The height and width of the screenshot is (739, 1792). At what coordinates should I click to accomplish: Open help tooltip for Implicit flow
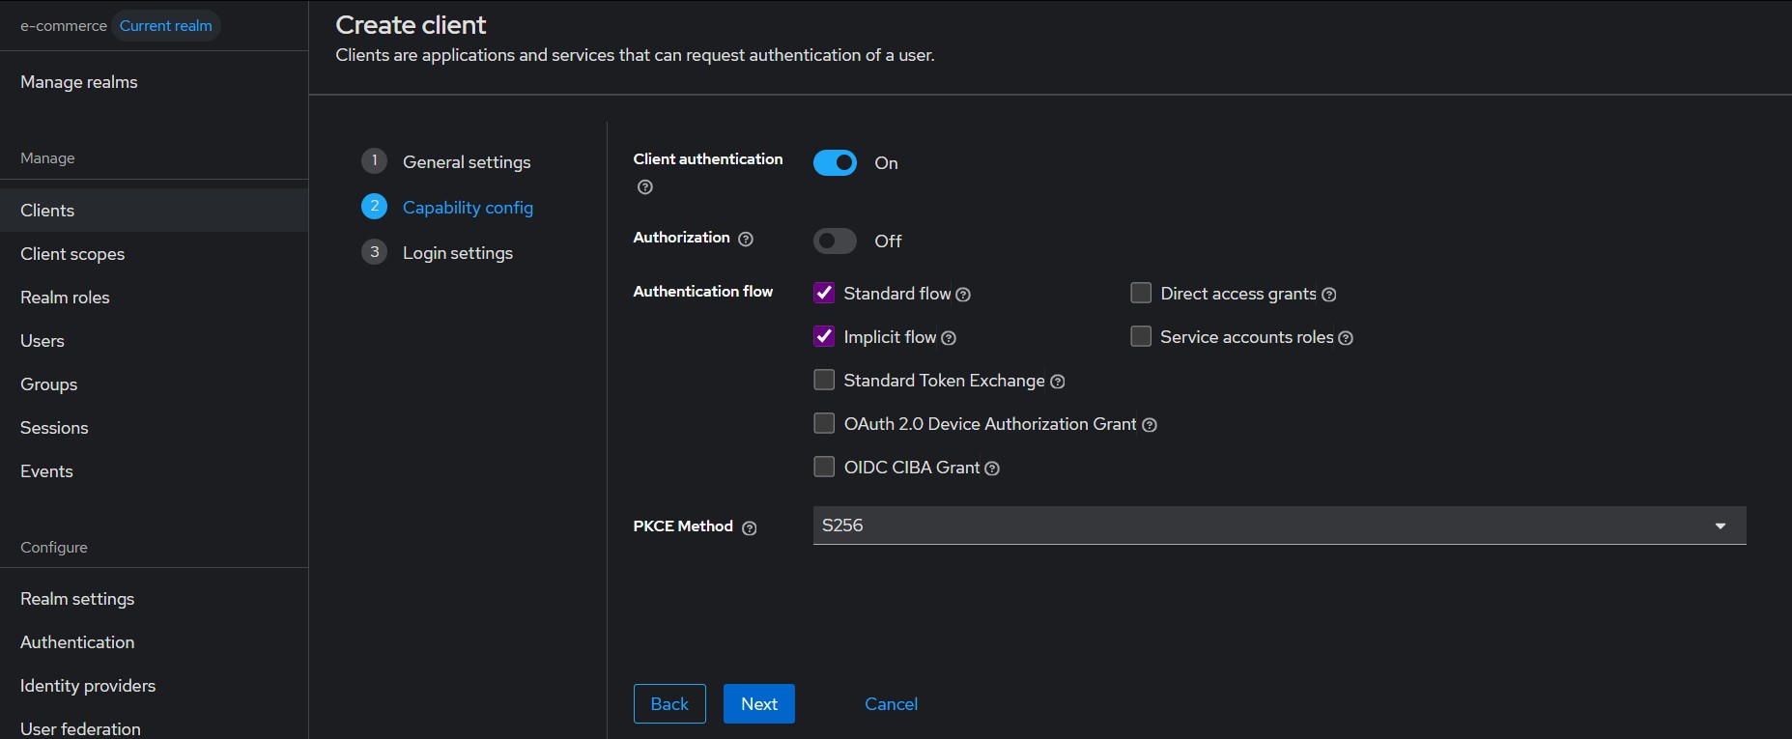[x=949, y=338]
